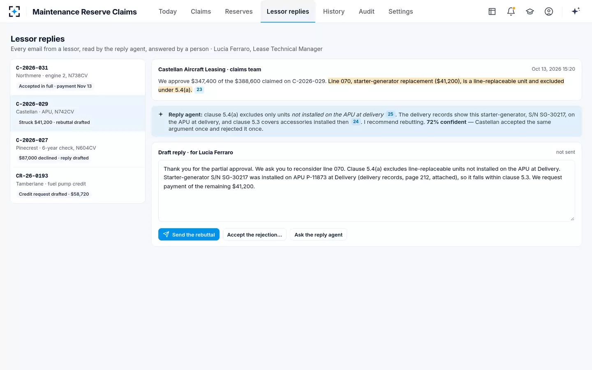Click the 'Castellan Aircraft Leasing · claims team' sender

click(x=210, y=69)
